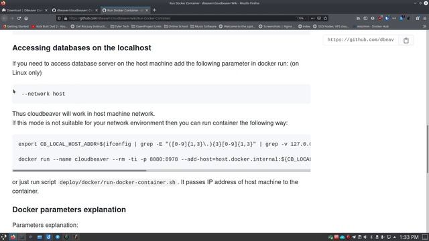
Task: Open the Library icon in the Firefox toolbar
Action: pyautogui.click(x=358, y=18)
